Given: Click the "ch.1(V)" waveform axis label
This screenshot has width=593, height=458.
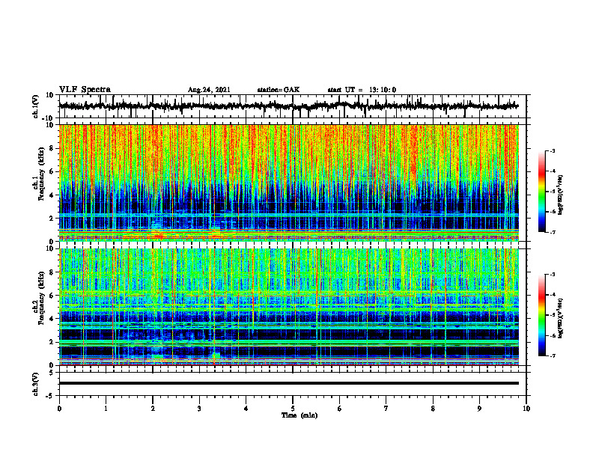Looking at the screenshot, I should tap(36, 106).
